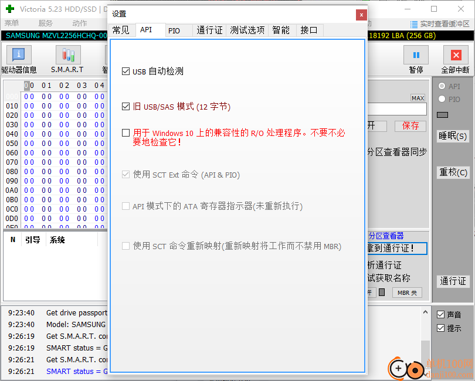Screen dimensions: 475x381
Task: Click the 分区查看器同步 label
Action: pos(397,152)
